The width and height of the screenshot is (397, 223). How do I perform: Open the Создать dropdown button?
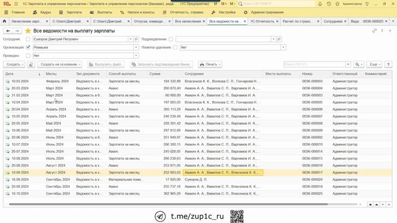tap(14, 64)
